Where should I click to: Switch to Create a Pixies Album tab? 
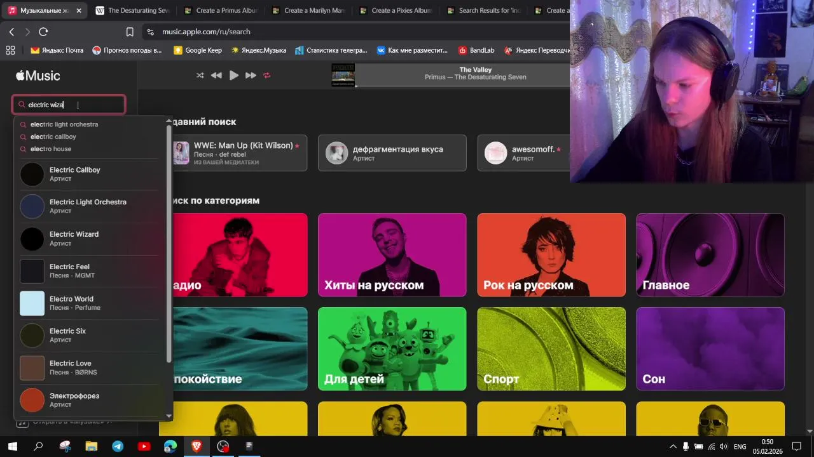point(396,10)
